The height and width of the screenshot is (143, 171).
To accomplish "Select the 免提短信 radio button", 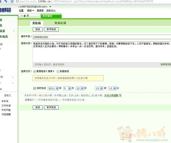I will (58, 71).
